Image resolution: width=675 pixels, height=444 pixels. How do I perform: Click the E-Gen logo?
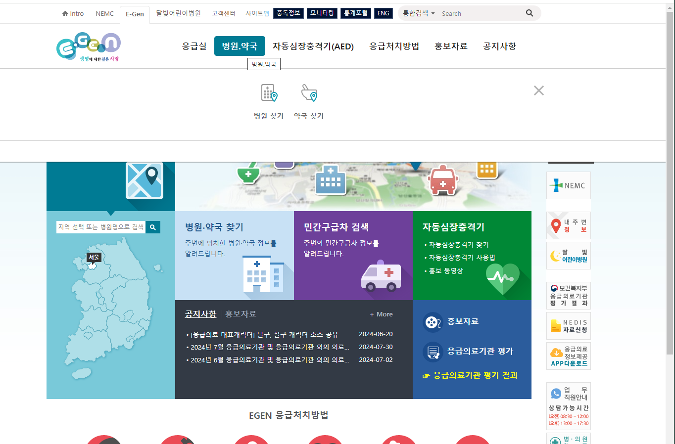tap(89, 47)
